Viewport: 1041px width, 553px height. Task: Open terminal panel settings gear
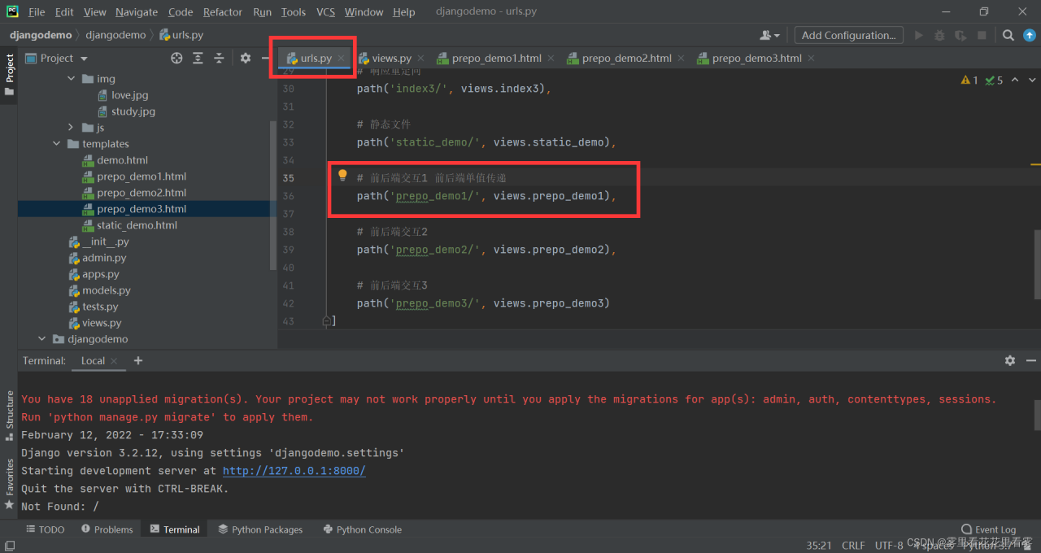pyautogui.click(x=1009, y=360)
